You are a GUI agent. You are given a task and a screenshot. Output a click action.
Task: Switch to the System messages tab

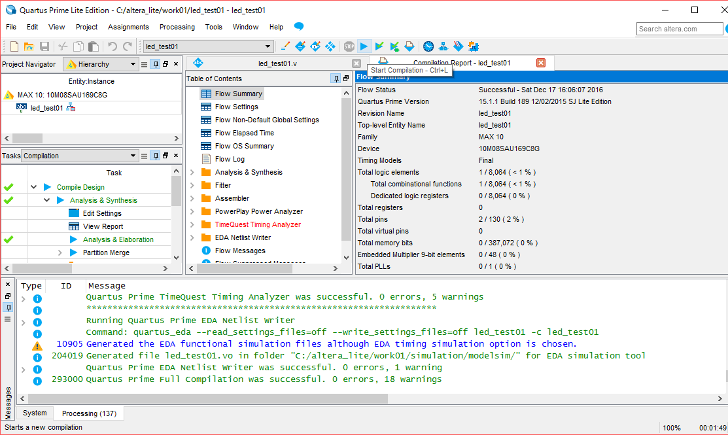coord(35,413)
